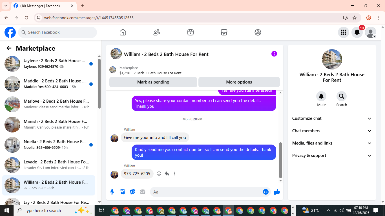385x216 pixels.
Task: Record a voice clip with microphone icon
Action: coord(112,192)
